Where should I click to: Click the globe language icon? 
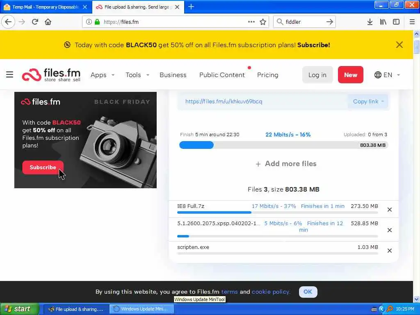click(x=378, y=75)
